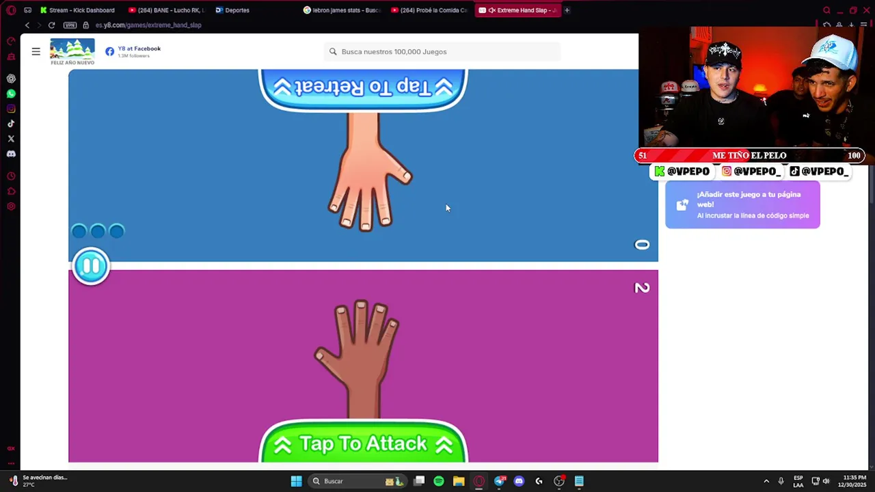Image resolution: width=875 pixels, height=492 pixels.
Task: Open TikTok in the sidebar
Action: click(11, 124)
